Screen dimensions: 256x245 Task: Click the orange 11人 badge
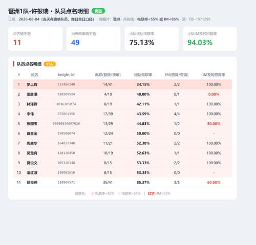[x=50, y=64]
